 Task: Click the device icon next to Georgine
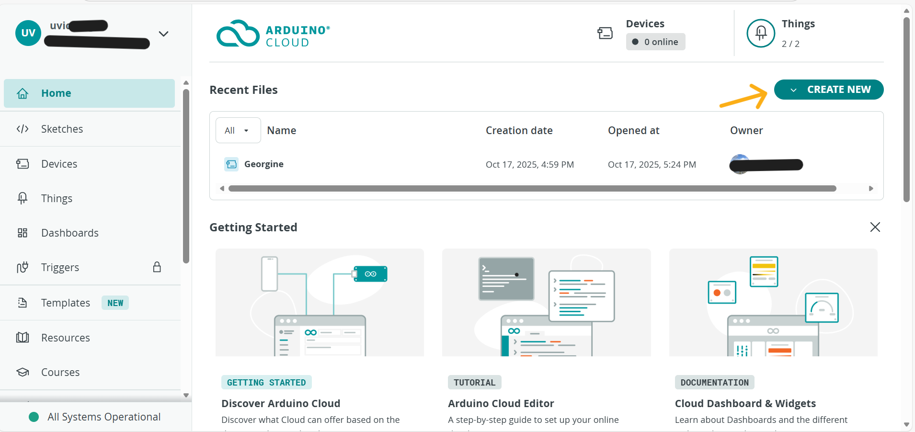231,164
